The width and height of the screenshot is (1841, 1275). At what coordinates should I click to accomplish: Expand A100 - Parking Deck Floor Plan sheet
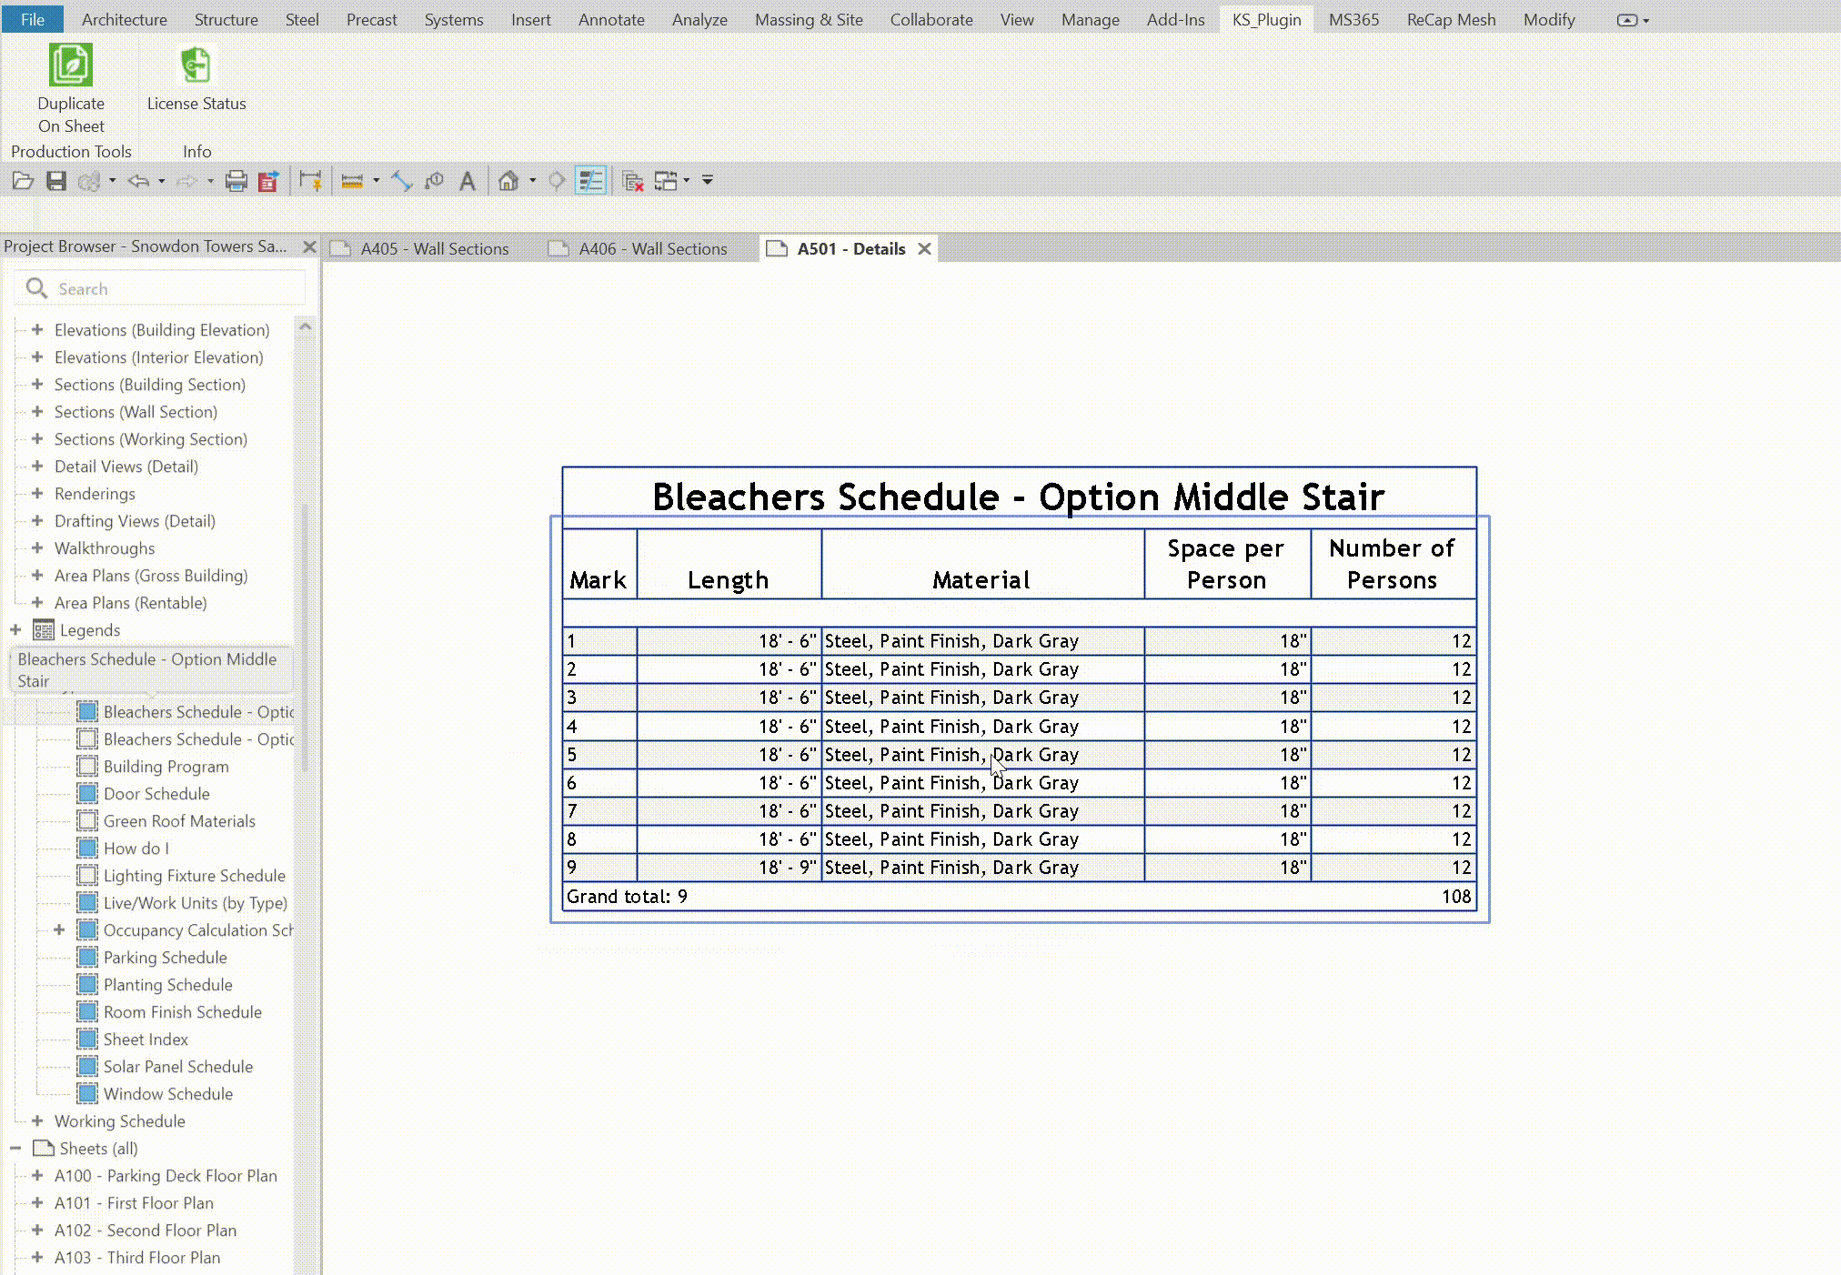coord(37,1175)
